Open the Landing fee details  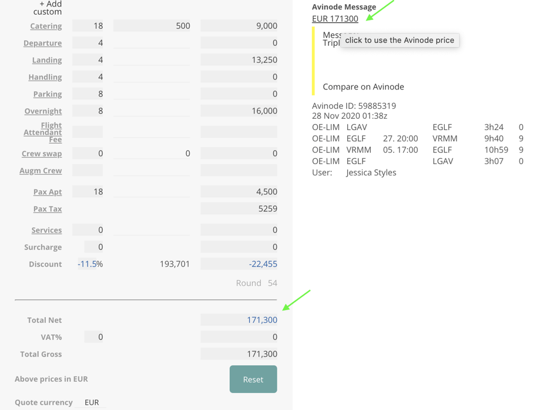pos(46,60)
